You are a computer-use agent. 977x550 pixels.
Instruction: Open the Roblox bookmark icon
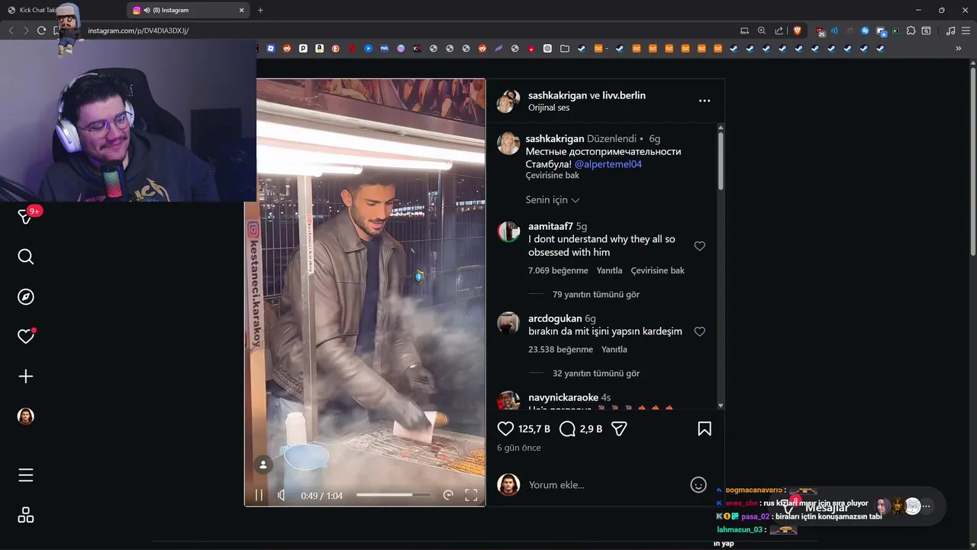[271, 48]
